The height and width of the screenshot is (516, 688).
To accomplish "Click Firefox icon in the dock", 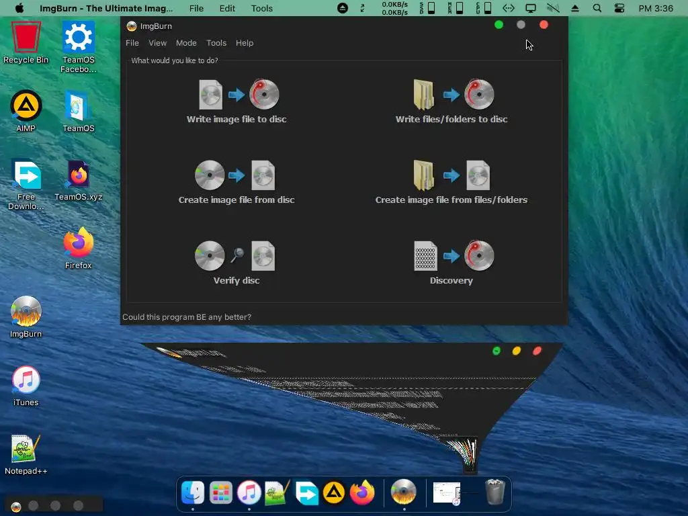I will coord(362,492).
